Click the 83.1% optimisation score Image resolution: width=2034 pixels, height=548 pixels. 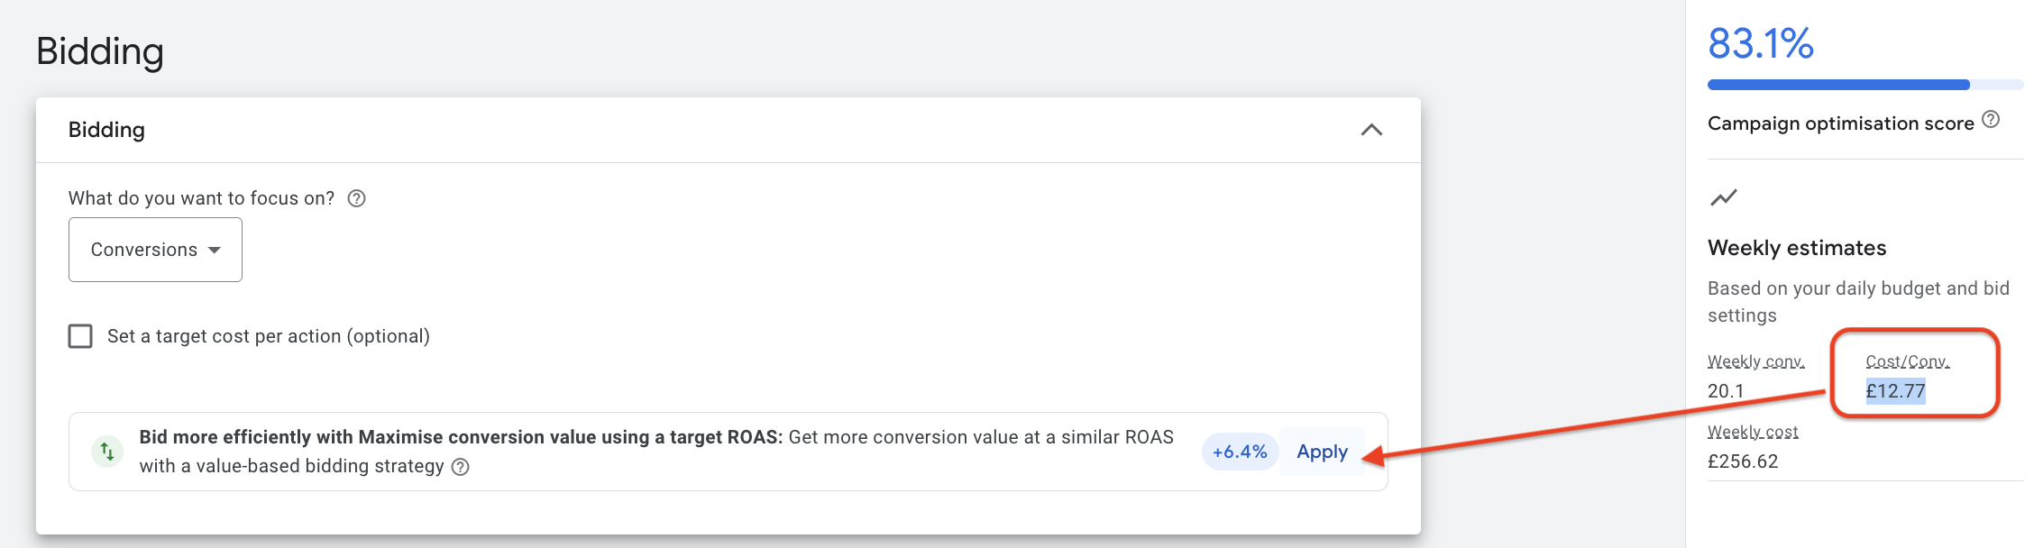[1760, 43]
